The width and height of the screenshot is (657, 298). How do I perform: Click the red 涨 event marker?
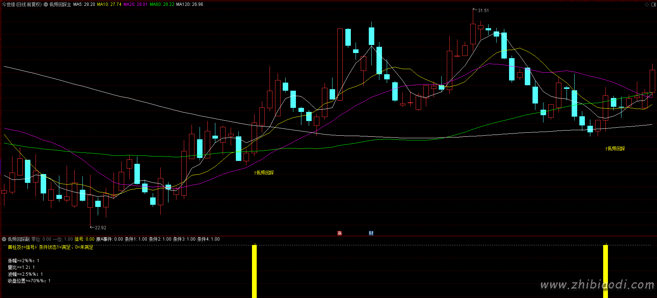[339, 233]
